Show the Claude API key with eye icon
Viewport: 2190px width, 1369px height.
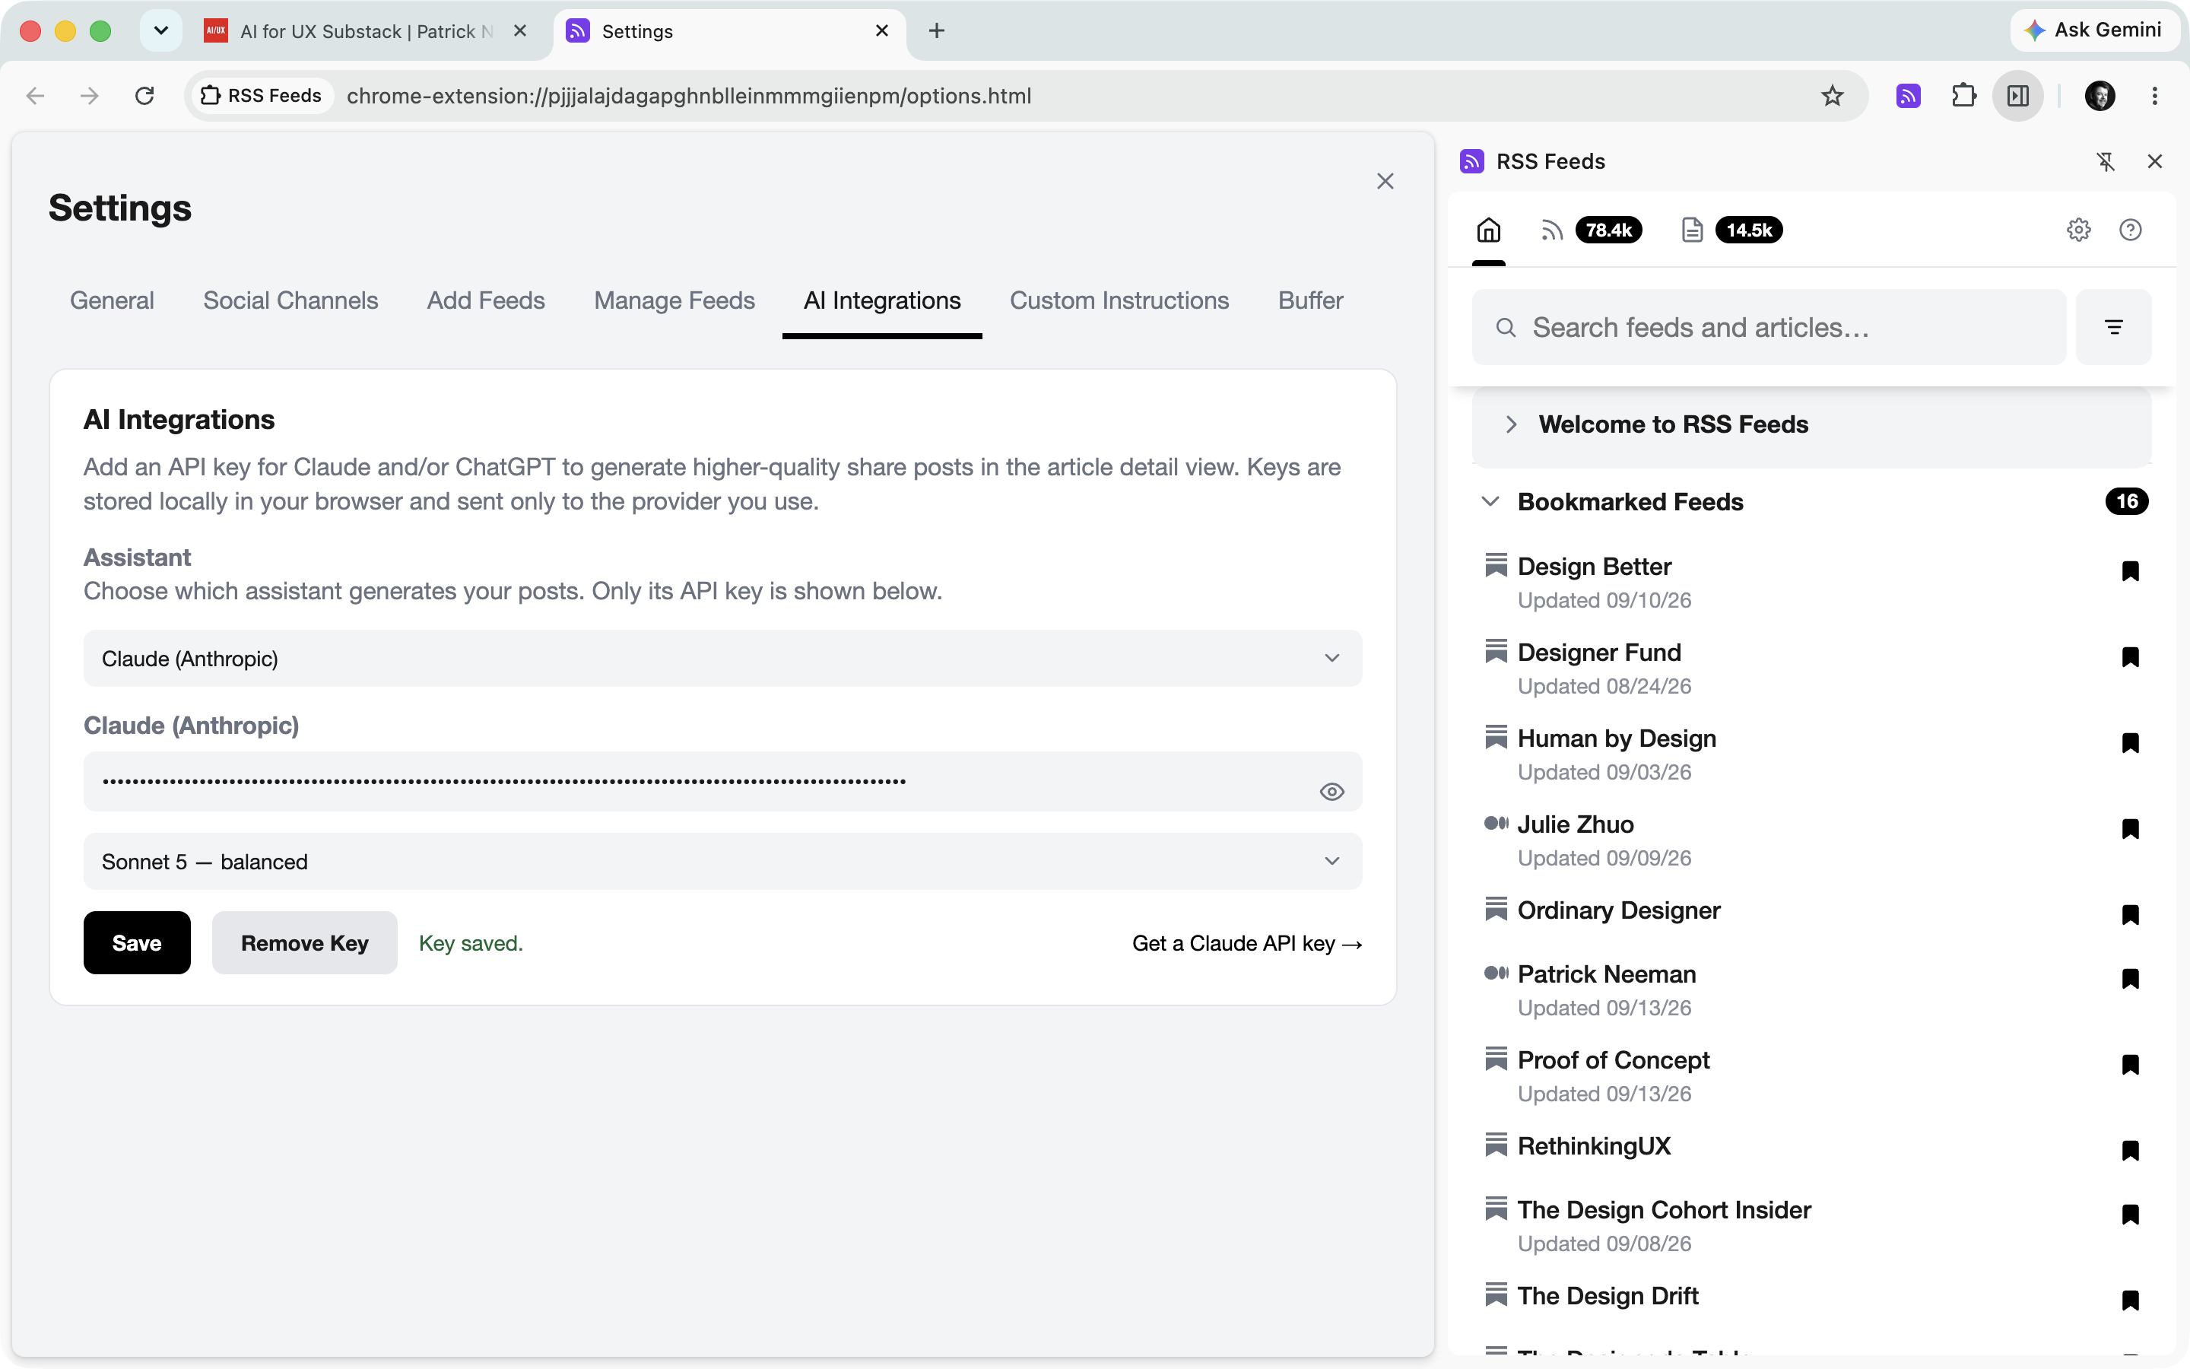[1331, 791]
